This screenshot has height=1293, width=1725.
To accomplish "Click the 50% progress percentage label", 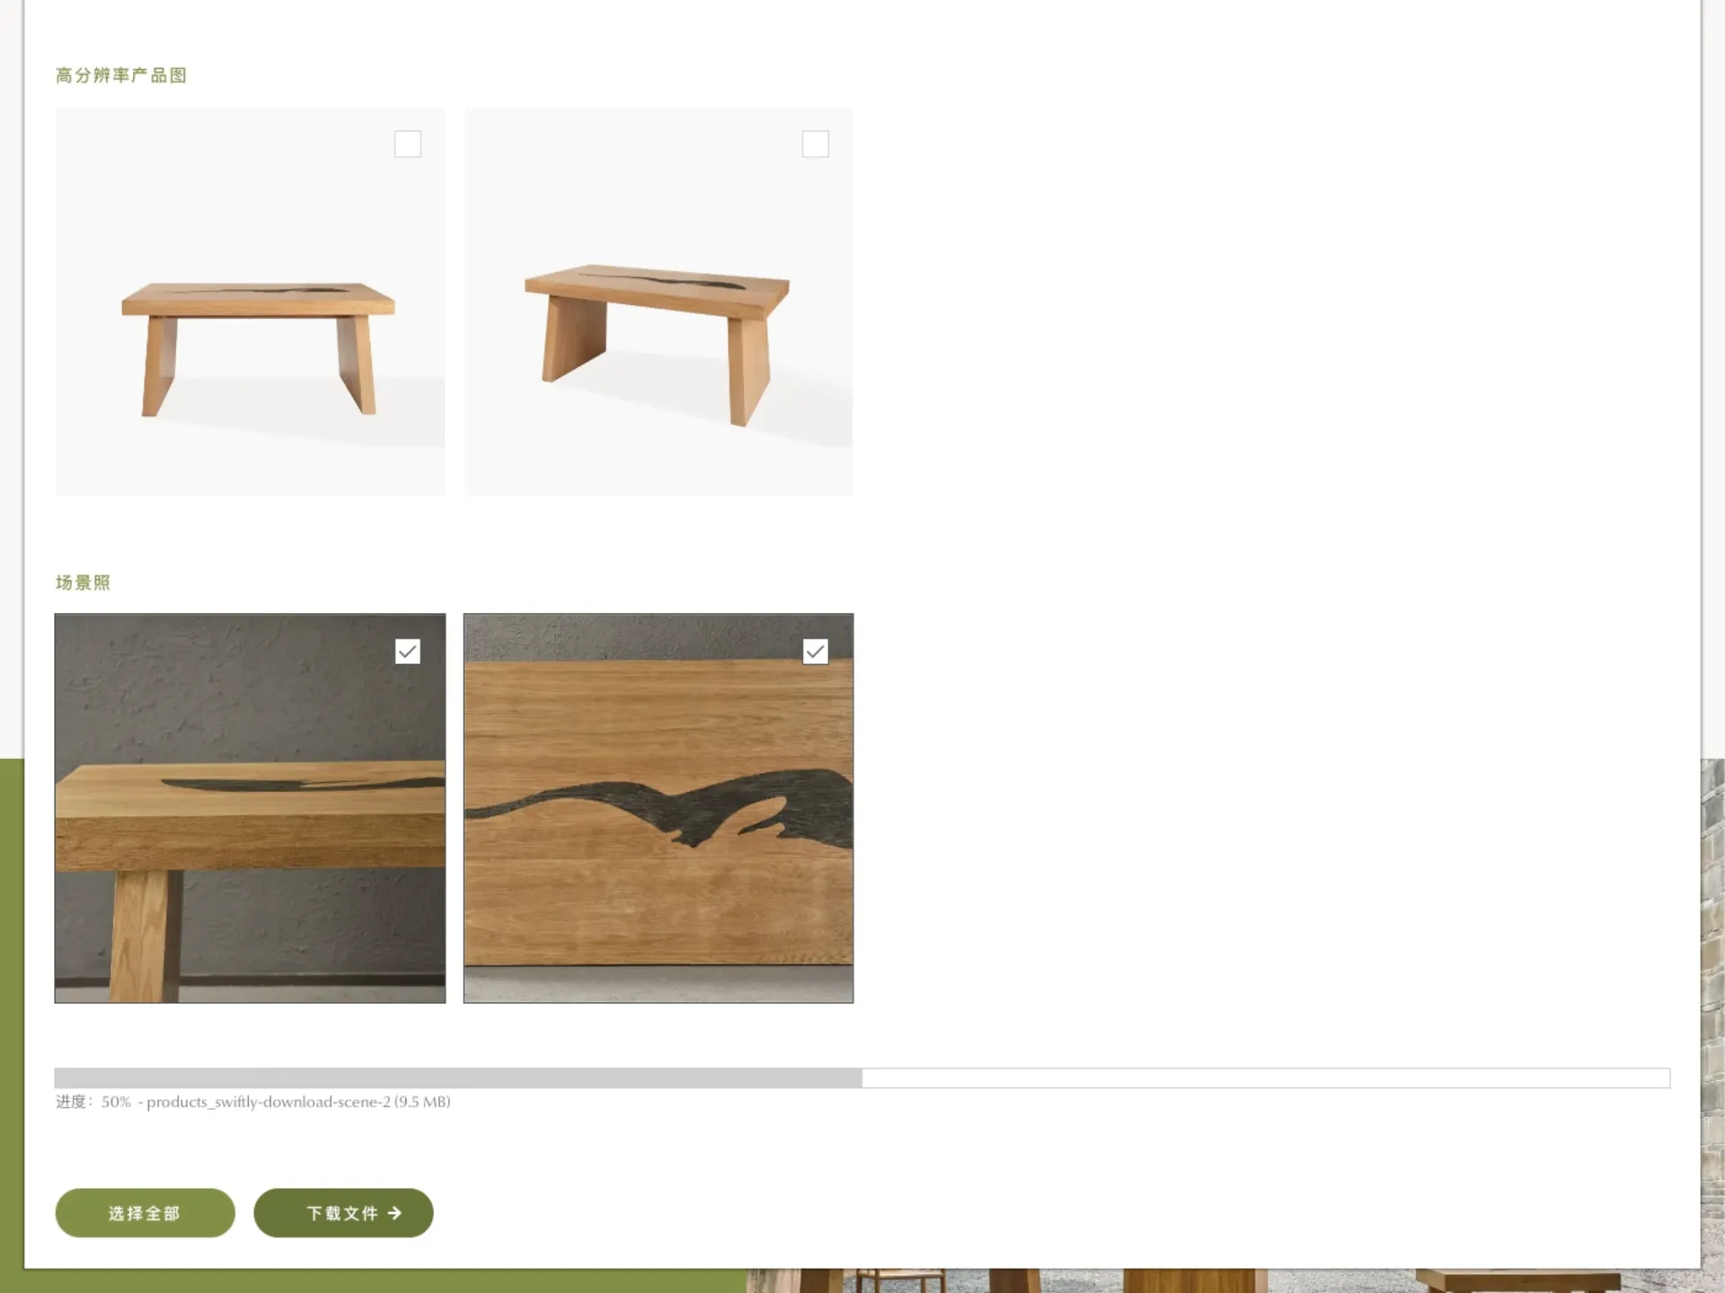I will coord(116,1102).
